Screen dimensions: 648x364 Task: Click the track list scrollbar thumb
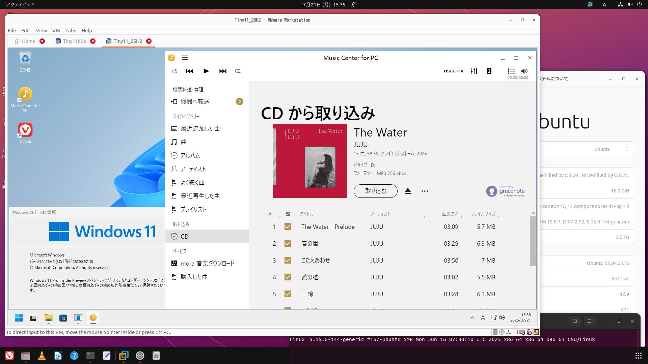click(533, 241)
